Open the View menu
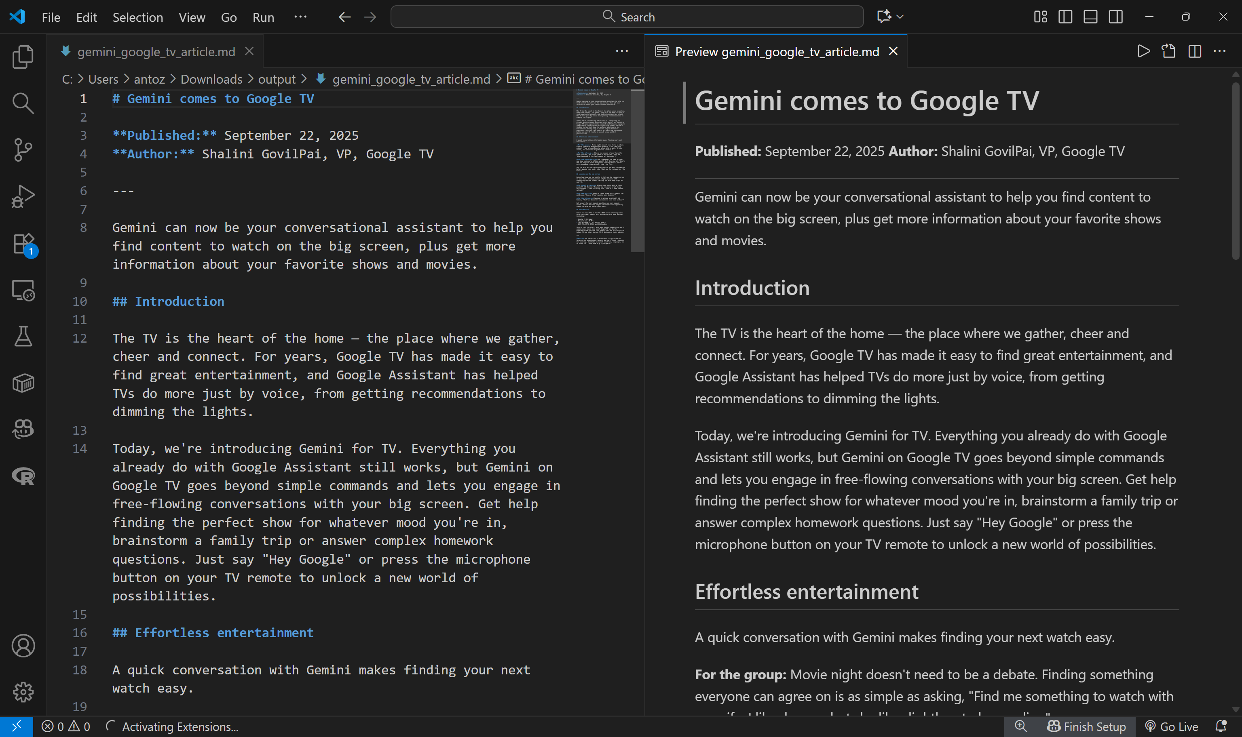 pyautogui.click(x=192, y=17)
